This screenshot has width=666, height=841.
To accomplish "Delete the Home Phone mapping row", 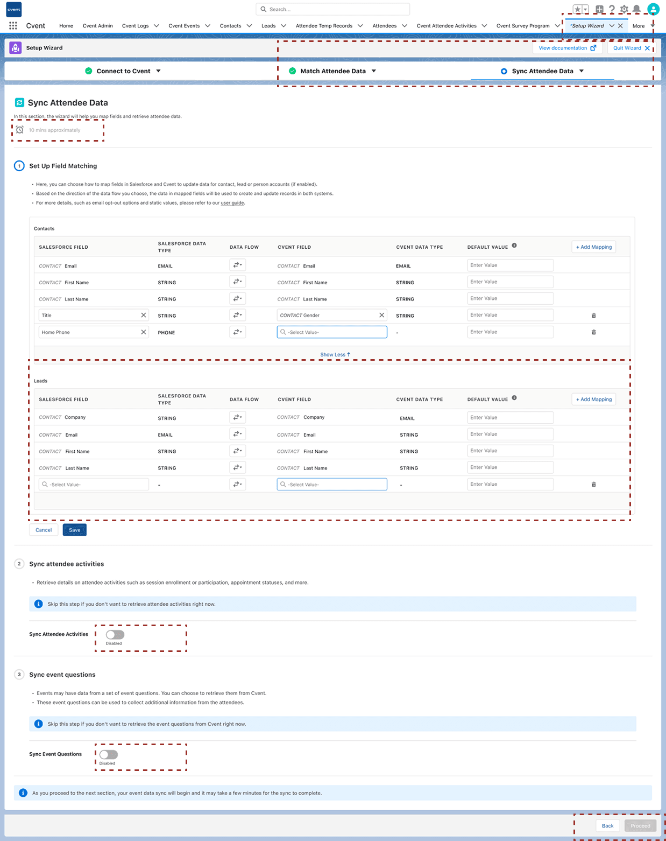I will (x=594, y=332).
